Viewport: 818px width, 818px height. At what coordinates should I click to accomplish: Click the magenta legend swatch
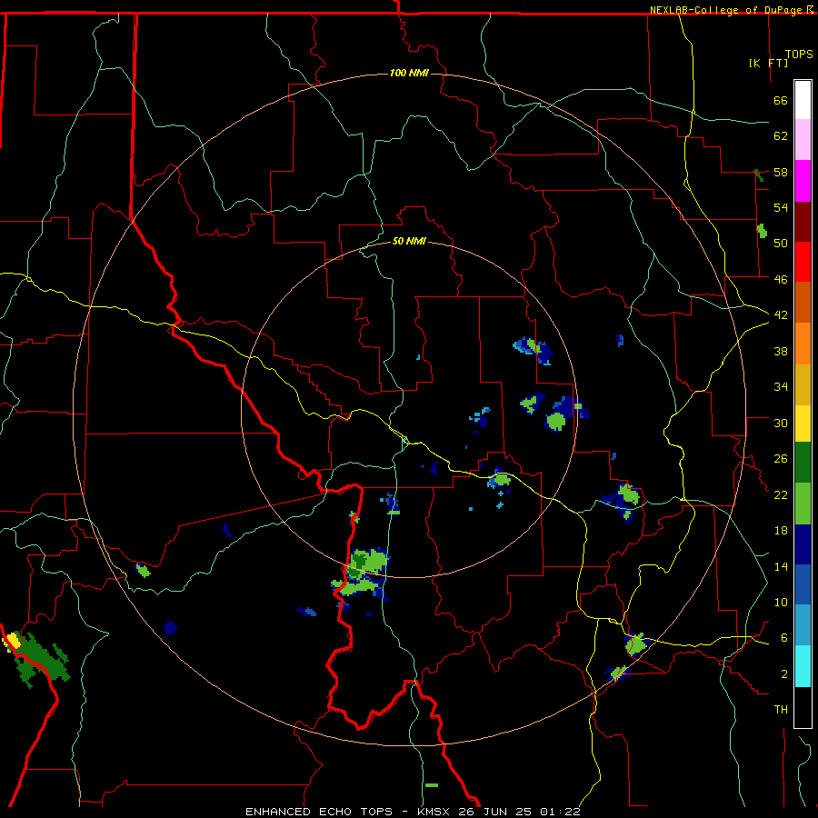[x=803, y=181]
